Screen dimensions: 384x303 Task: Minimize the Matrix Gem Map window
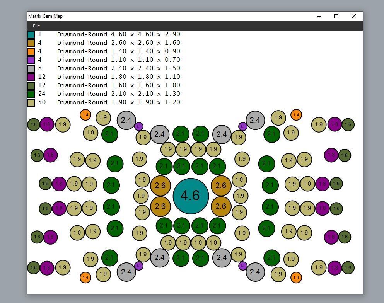[x=319, y=16]
